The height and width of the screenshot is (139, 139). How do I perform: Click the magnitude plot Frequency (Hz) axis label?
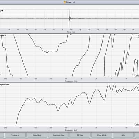coord(71,130)
